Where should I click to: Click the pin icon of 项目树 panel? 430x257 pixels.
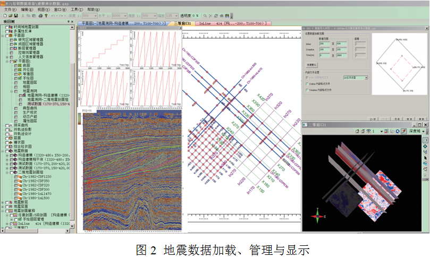point(68,21)
